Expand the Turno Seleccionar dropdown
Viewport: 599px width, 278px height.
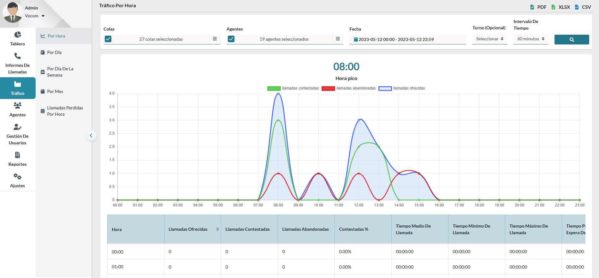[x=489, y=39]
